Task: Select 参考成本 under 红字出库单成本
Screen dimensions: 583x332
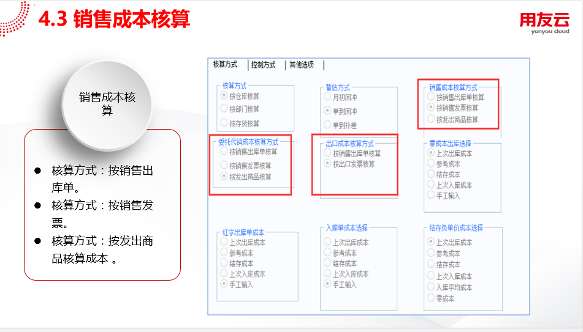Action: click(224, 253)
